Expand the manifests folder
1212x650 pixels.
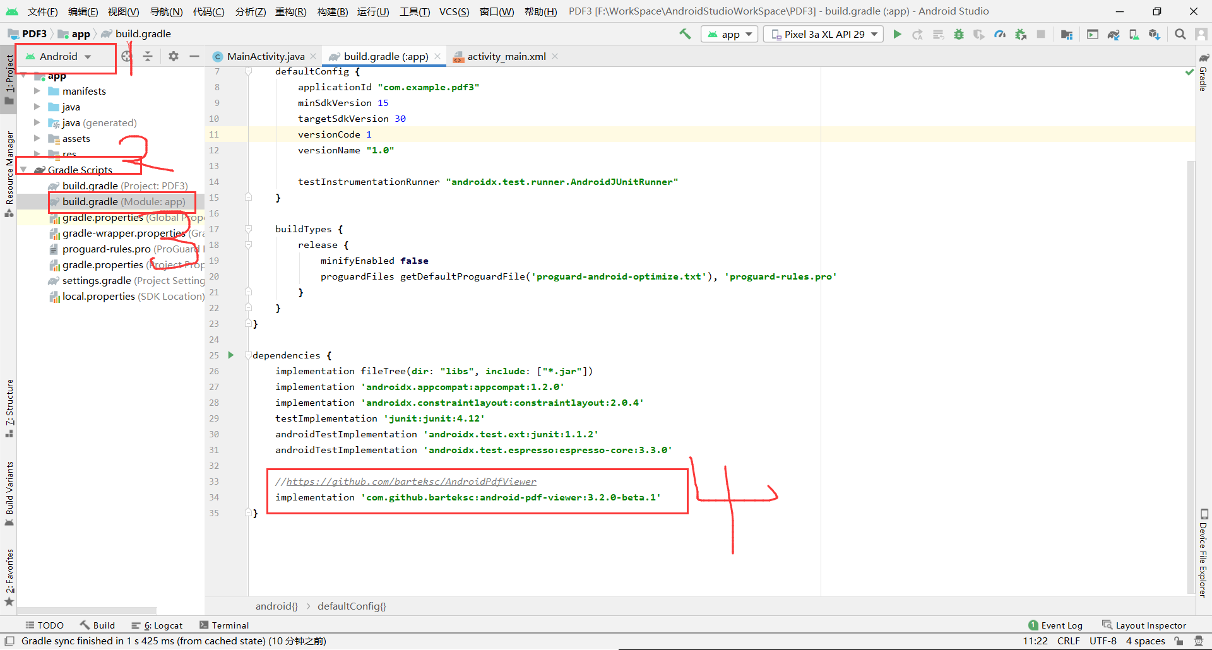pyautogui.click(x=37, y=91)
